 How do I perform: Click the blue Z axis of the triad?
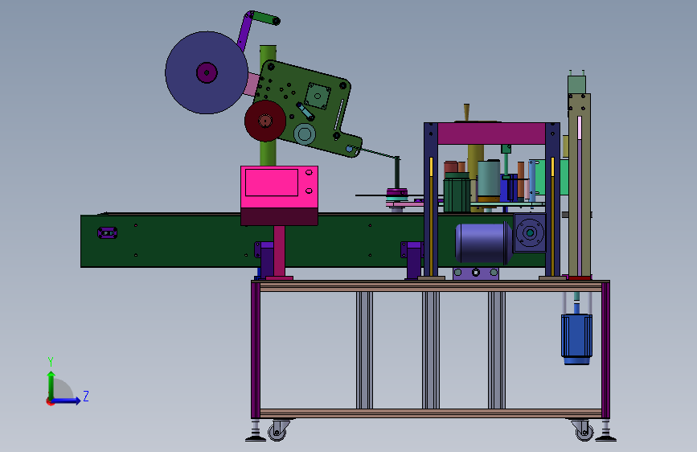click(66, 401)
